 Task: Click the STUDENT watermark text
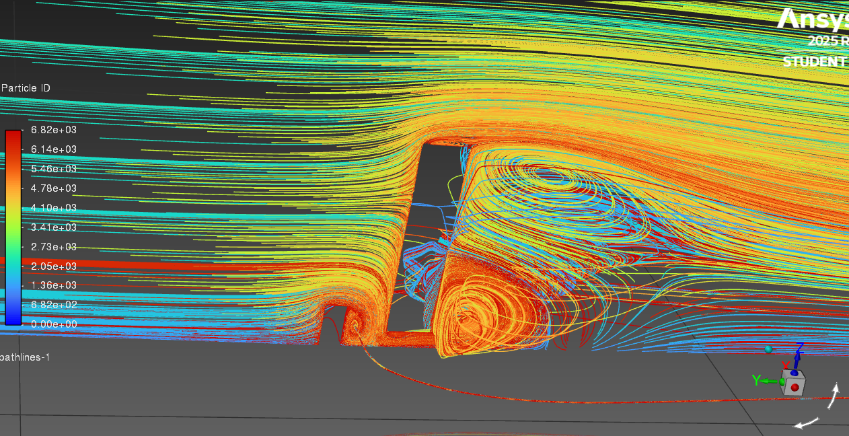click(x=814, y=62)
